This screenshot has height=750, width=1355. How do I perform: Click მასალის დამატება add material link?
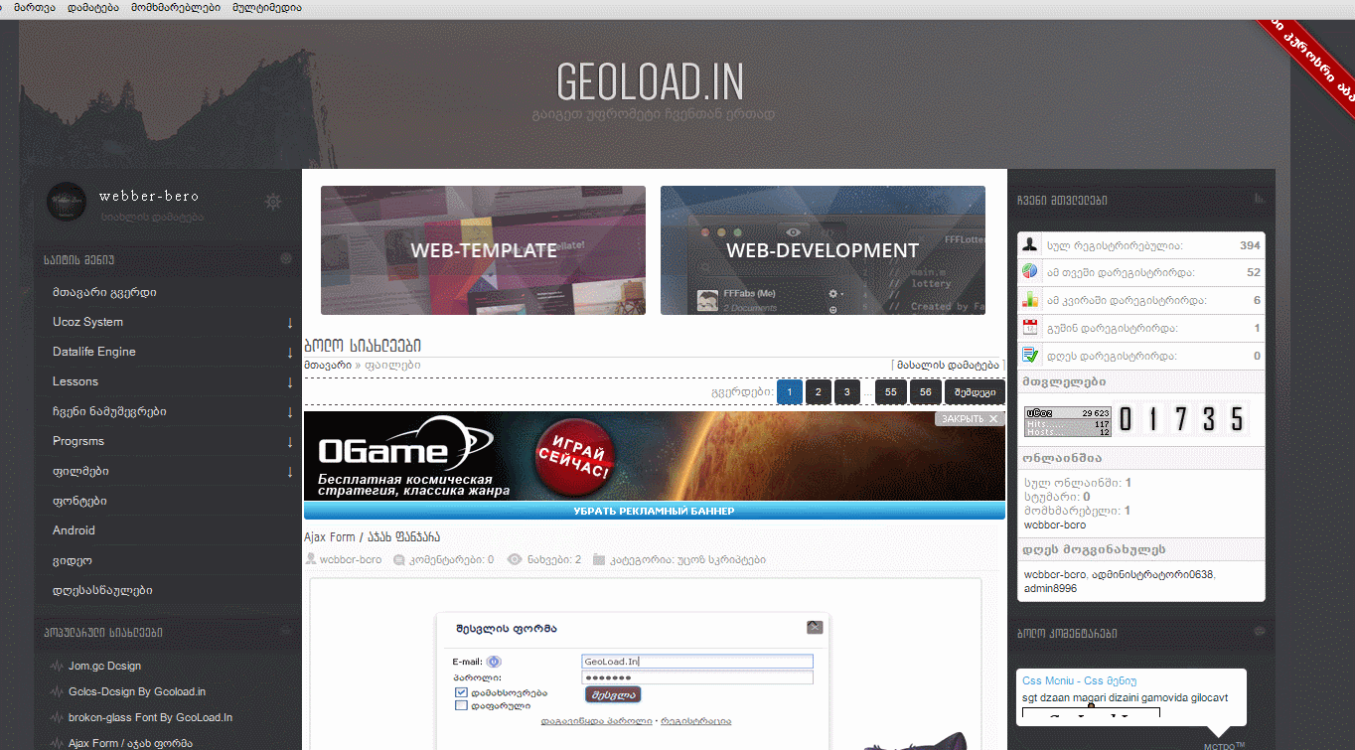(948, 365)
